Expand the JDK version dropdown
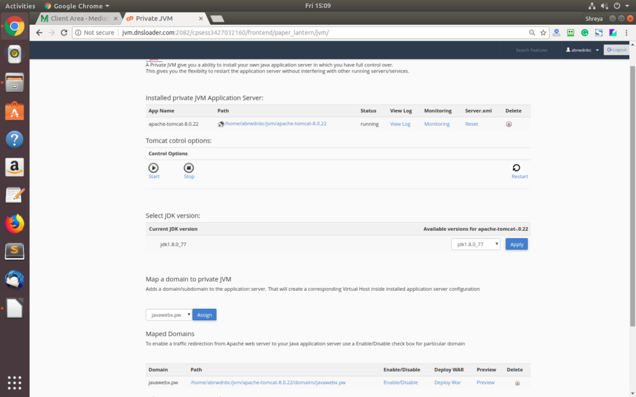The height and width of the screenshot is (397, 636). coord(475,244)
